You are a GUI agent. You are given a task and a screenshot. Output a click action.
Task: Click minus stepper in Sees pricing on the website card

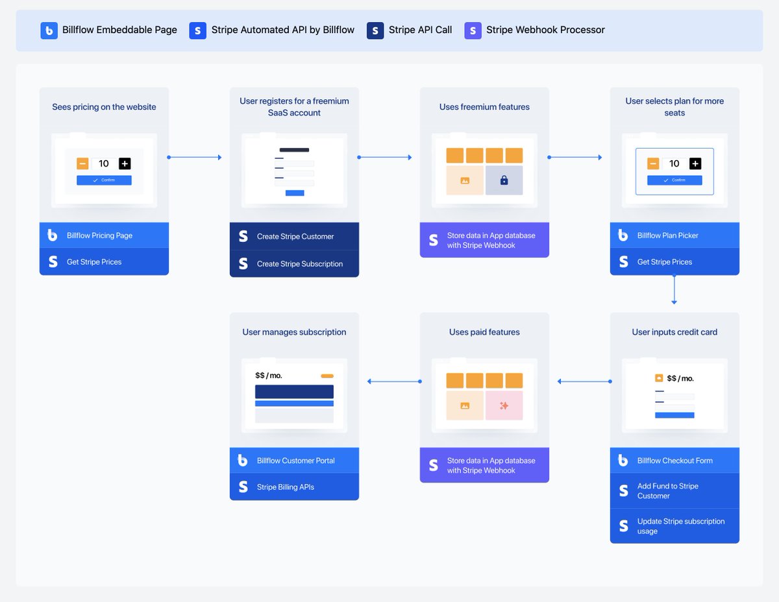click(82, 163)
